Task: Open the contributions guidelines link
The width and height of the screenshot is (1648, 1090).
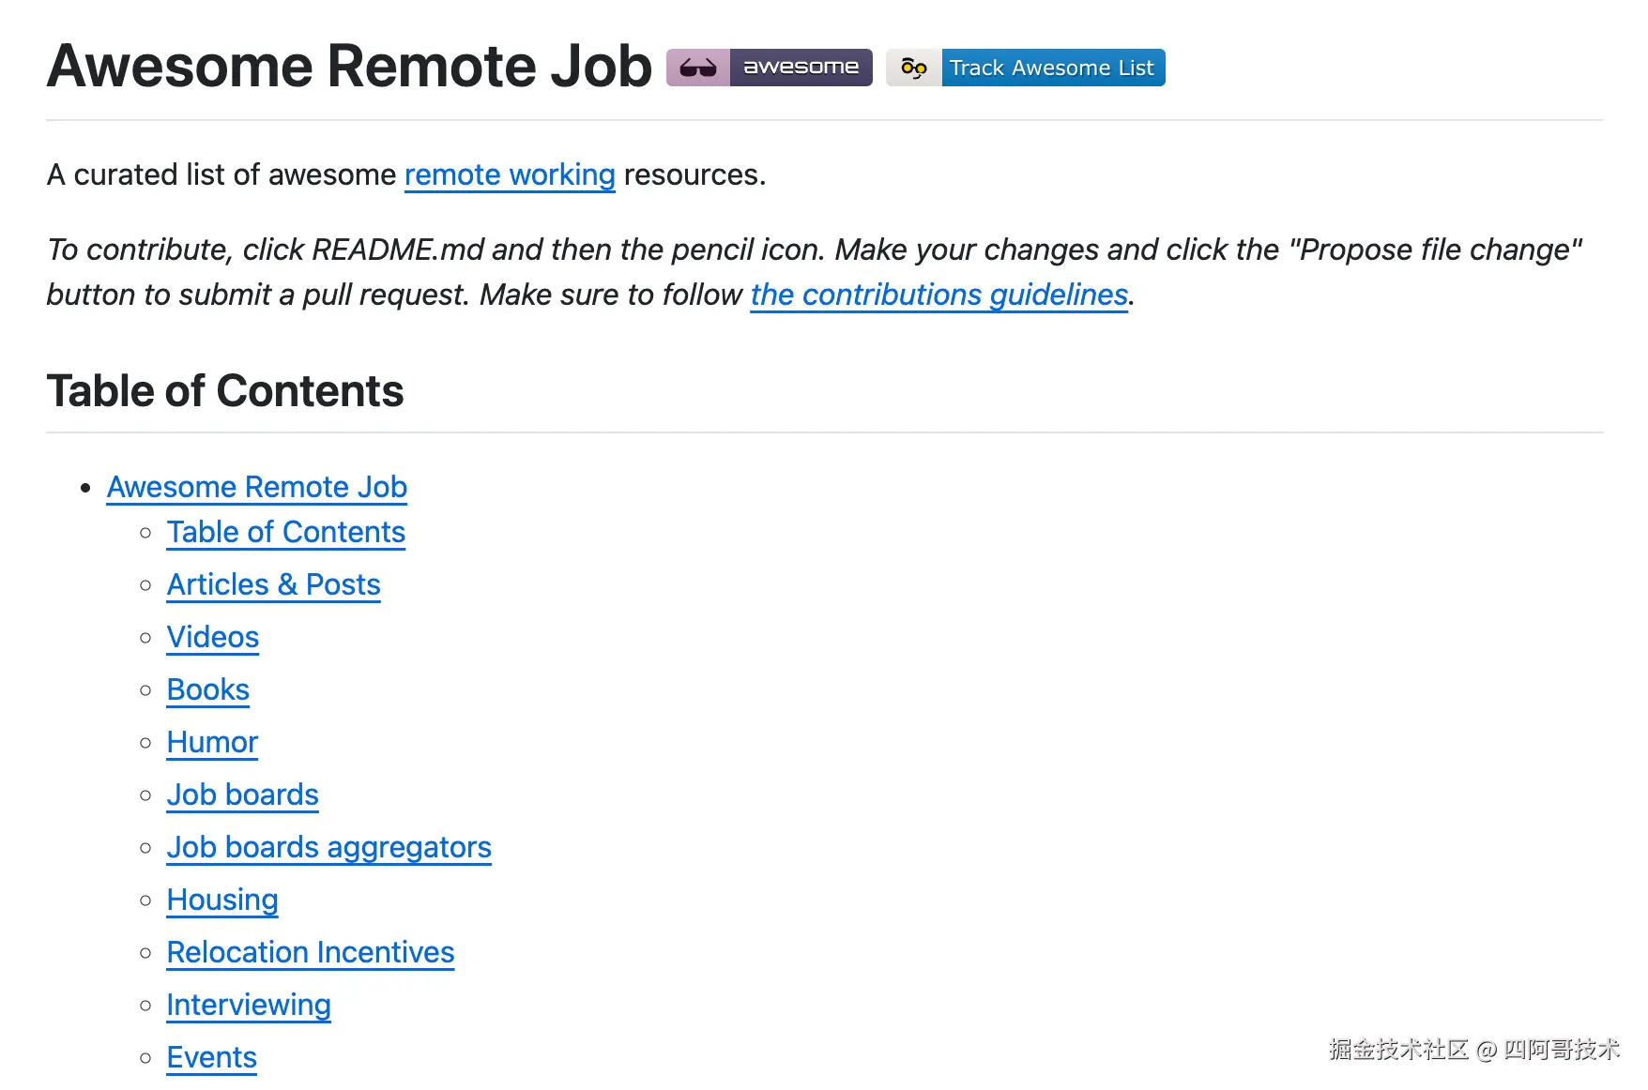Action: pyautogui.click(x=938, y=295)
